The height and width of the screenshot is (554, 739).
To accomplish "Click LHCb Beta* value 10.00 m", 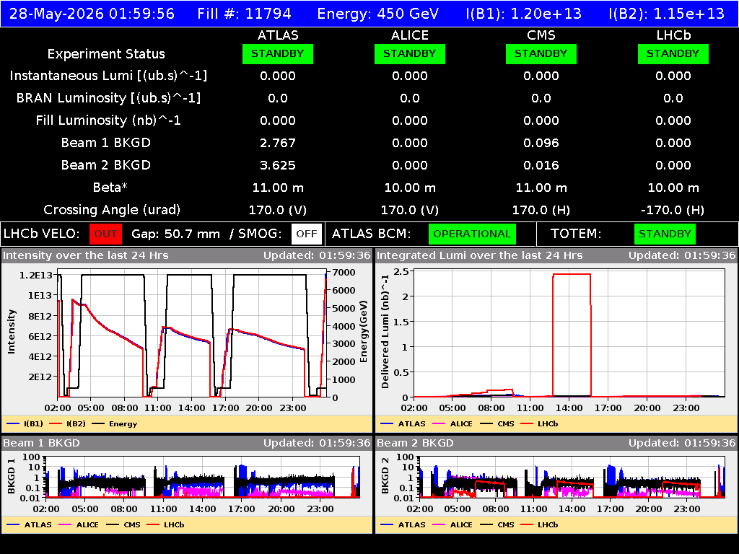I will (673, 188).
